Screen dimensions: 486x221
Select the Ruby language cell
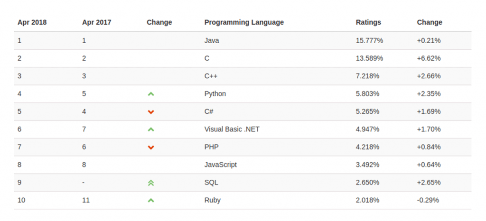pyautogui.click(x=212, y=200)
